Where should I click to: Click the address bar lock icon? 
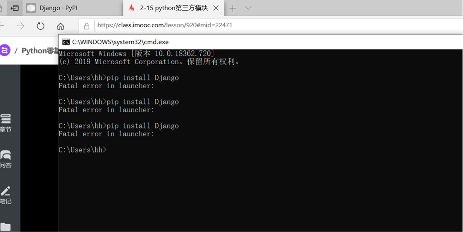tap(86, 26)
